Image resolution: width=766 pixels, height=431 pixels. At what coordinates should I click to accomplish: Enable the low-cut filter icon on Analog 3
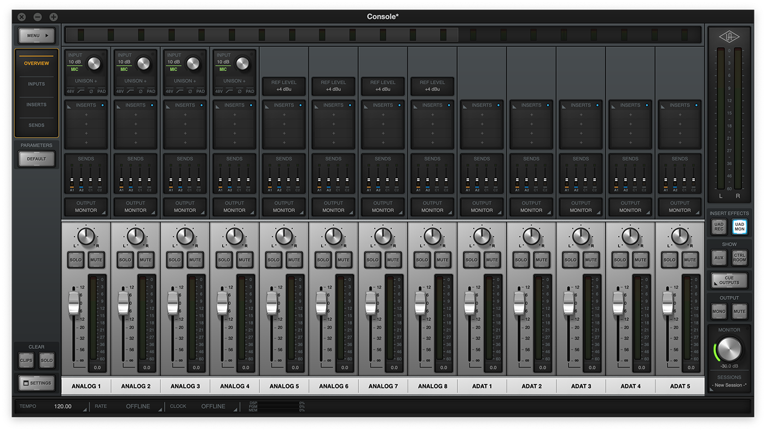point(179,91)
